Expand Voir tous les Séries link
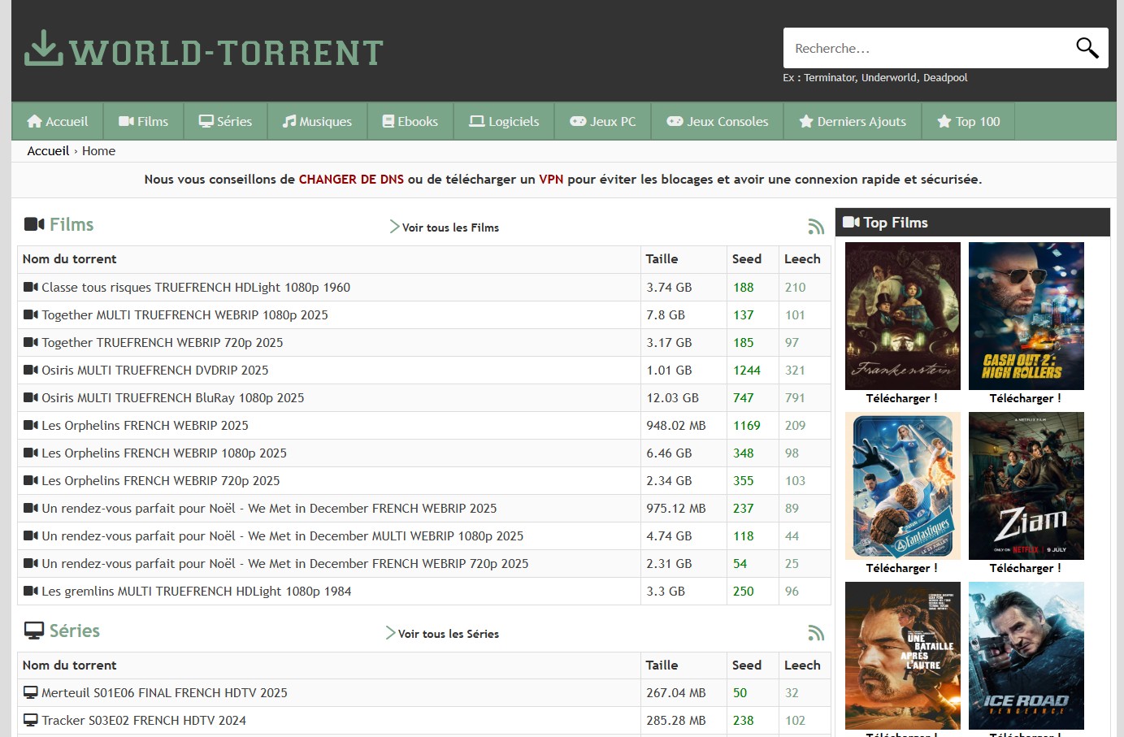 447,634
